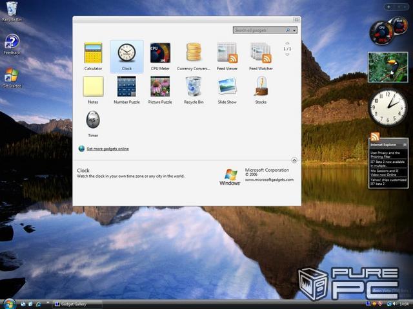Select the CPU Meter gadget in the gallery
Image resolution: width=413 pixels, height=309 pixels.
[160, 57]
